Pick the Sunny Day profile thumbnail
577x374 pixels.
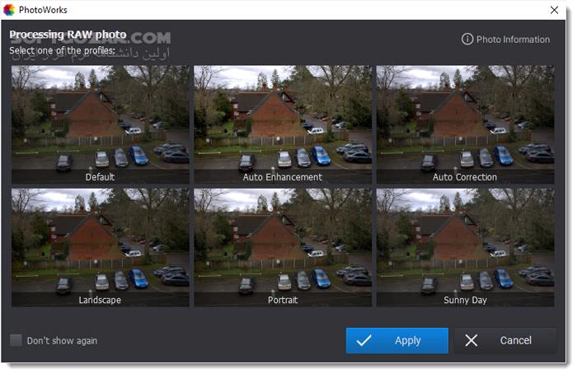465,247
